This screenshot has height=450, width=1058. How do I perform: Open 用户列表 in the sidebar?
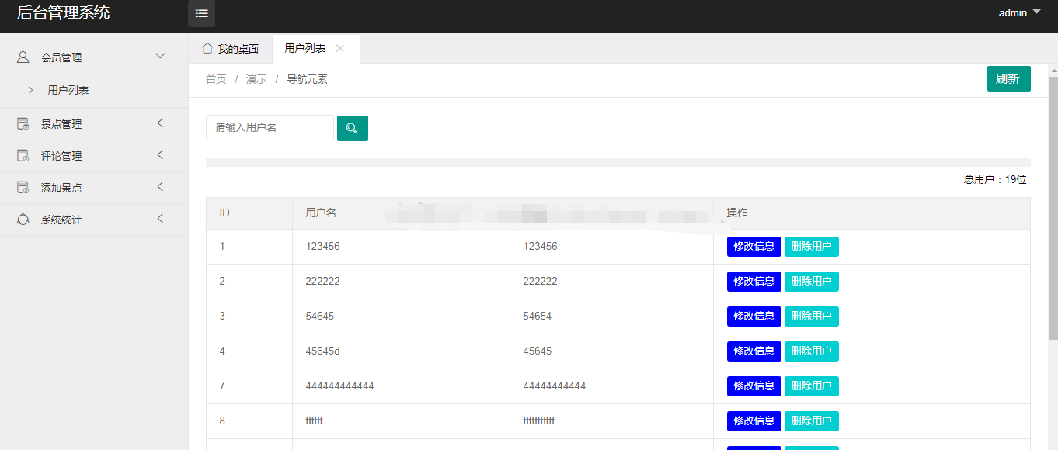click(94, 90)
